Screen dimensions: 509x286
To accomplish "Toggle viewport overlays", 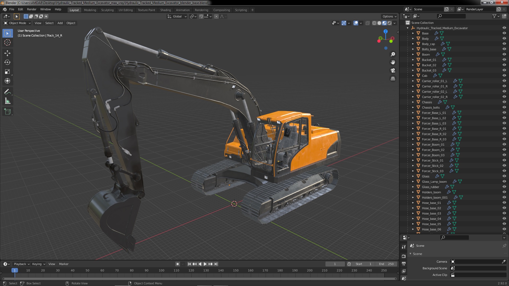I will point(356,23).
